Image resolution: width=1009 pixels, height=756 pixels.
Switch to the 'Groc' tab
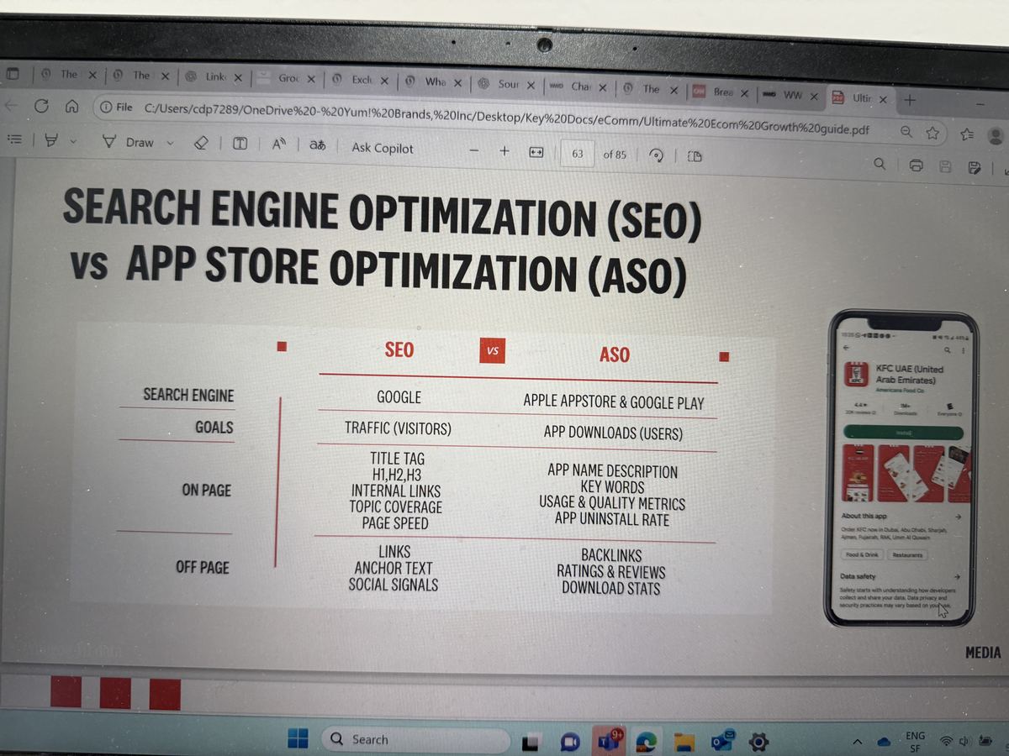click(286, 78)
